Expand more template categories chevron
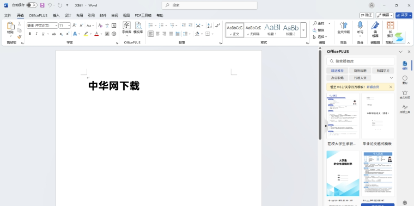 click(x=391, y=78)
